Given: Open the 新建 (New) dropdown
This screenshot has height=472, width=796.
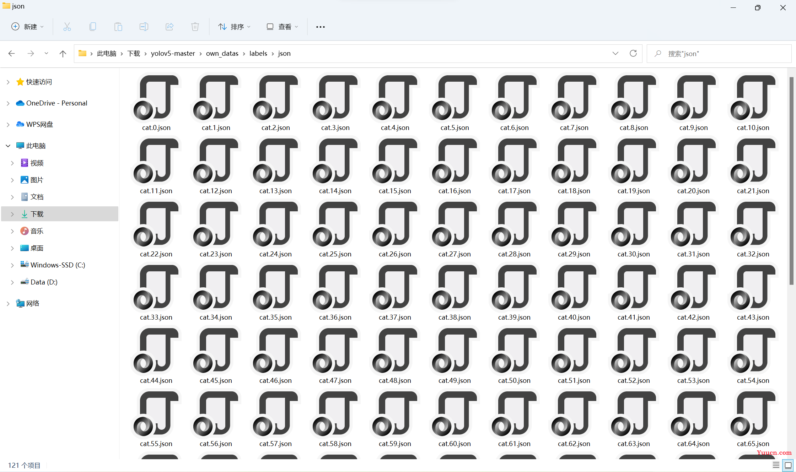Looking at the screenshot, I should click(x=28, y=27).
